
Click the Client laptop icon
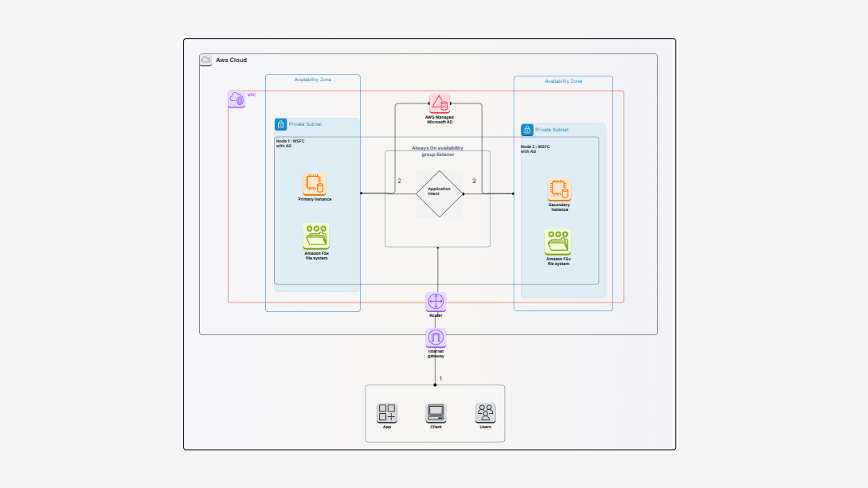tap(436, 412)
